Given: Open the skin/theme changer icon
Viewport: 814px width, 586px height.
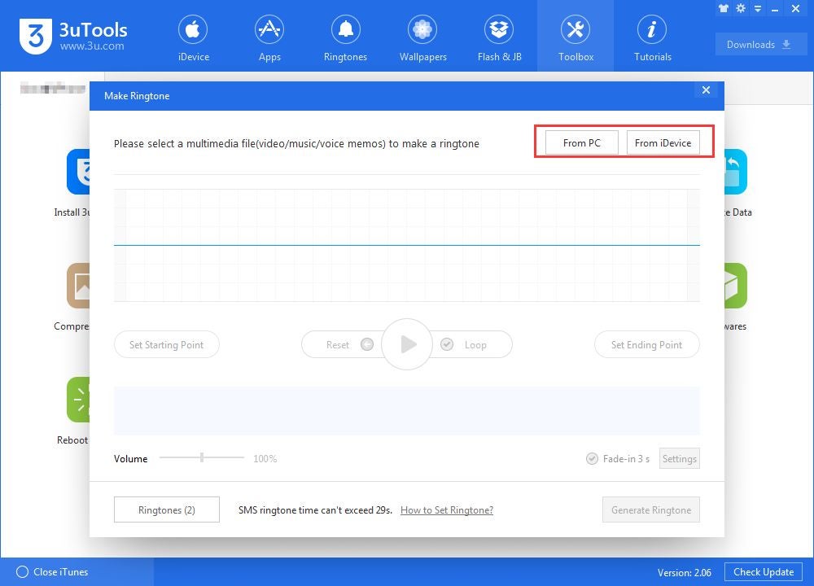Looking at the screenshot, I should [723, 8].
